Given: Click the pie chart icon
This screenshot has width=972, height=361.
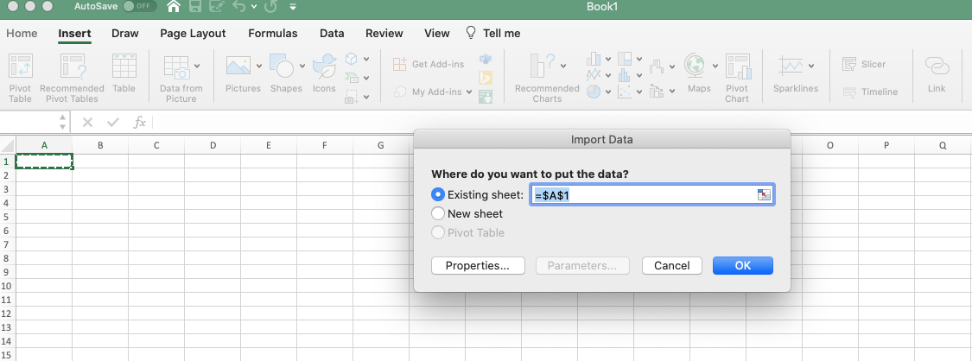Looking at the screenshot, I should [x=594, y=92].
